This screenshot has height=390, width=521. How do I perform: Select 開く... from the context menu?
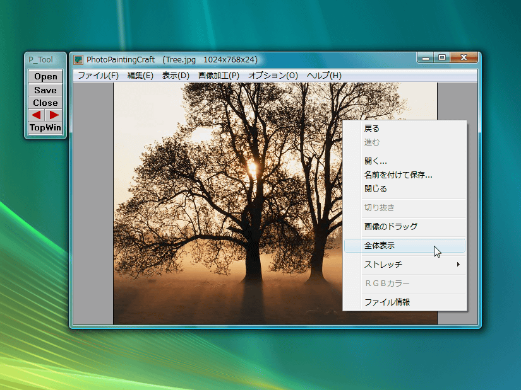pyautogui.click(x=376, y=161)
